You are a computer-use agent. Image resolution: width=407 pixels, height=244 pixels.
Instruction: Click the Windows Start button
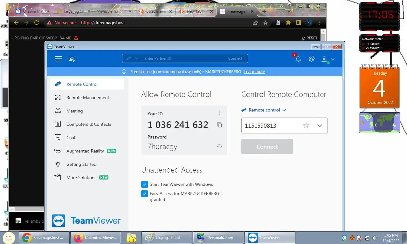click(9, 237)
